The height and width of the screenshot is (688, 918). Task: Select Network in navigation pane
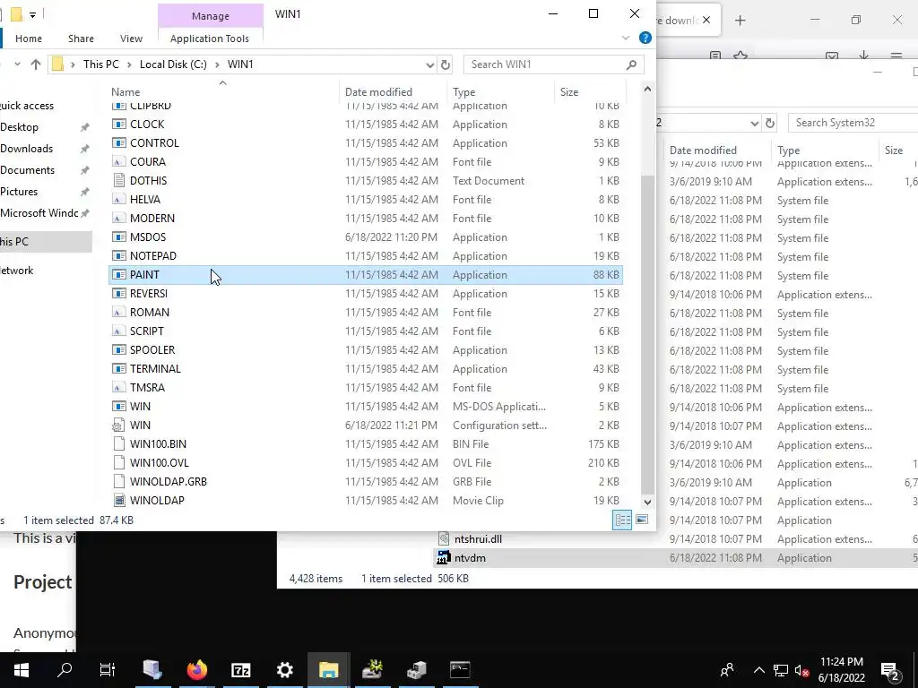[16, 271]
